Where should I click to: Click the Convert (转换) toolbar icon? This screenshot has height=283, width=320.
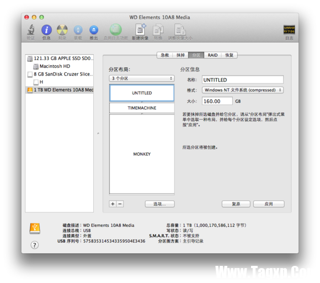click(x=158, y=30)
